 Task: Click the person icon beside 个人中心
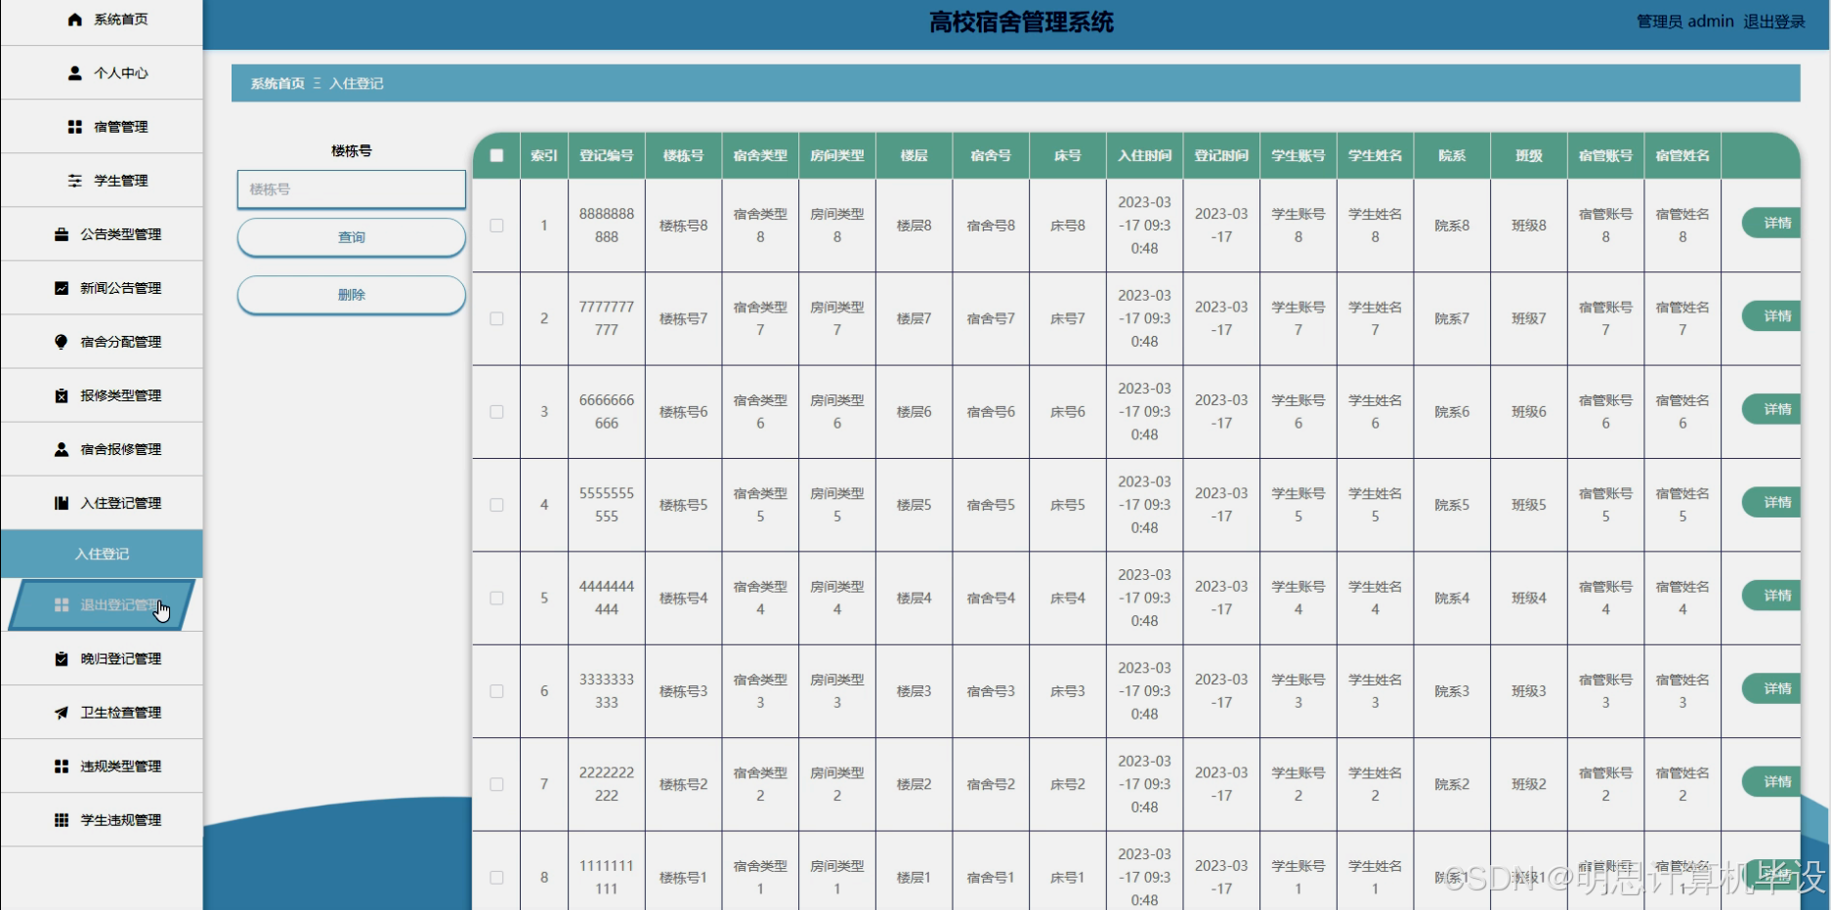[x=75, y=73]
